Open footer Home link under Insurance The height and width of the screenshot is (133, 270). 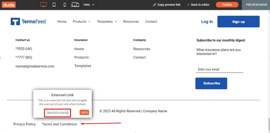pos(79,49)
